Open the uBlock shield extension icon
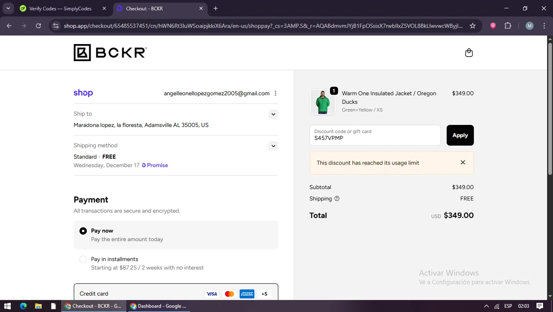This screenshot has width=553, height=312. click(493, 26)
